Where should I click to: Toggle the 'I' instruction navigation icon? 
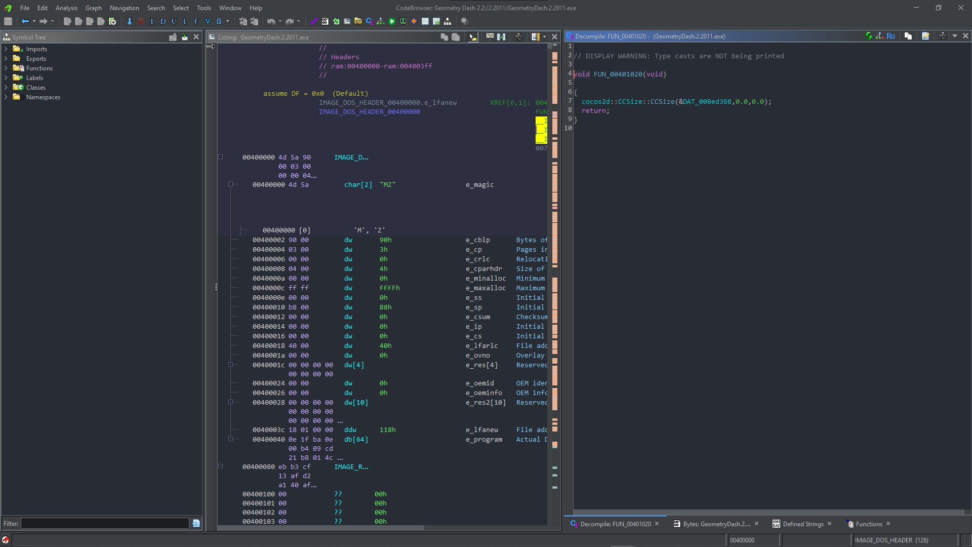[152, 21]
